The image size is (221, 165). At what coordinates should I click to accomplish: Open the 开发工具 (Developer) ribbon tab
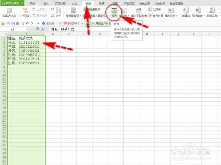click(129, 4)
